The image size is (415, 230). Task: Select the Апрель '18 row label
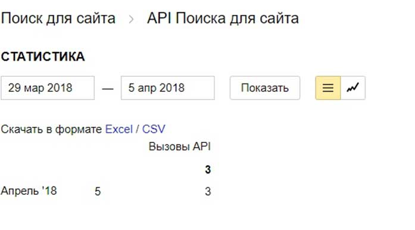(29, 191)
